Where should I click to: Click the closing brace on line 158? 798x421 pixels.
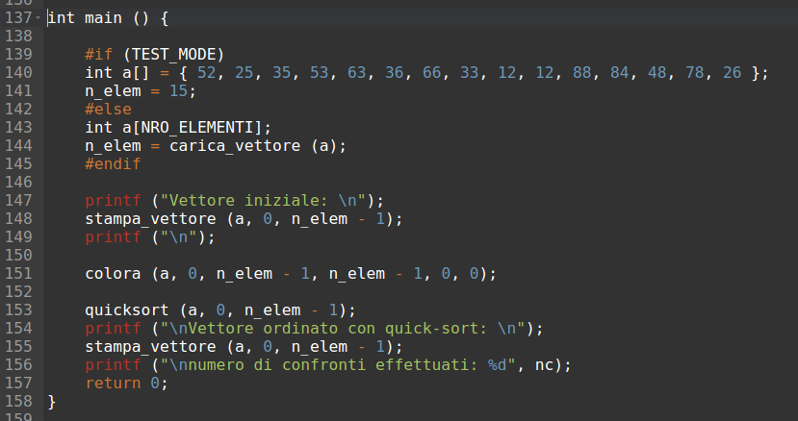(x=51, y=402)
